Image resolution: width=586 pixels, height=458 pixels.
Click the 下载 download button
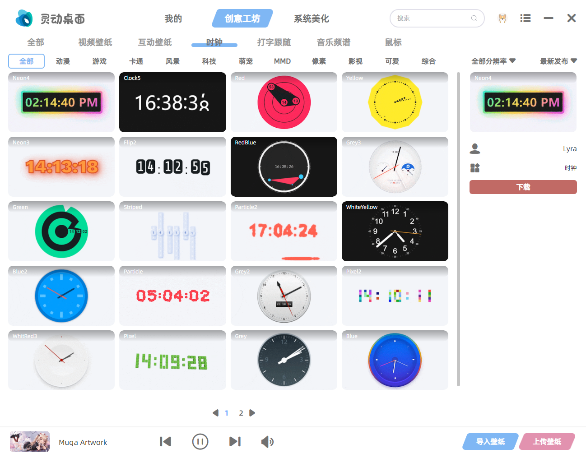[x=523, y=187]
